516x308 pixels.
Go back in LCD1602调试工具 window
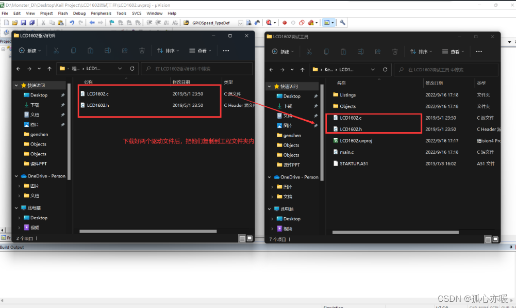click(x=271, y=70)
